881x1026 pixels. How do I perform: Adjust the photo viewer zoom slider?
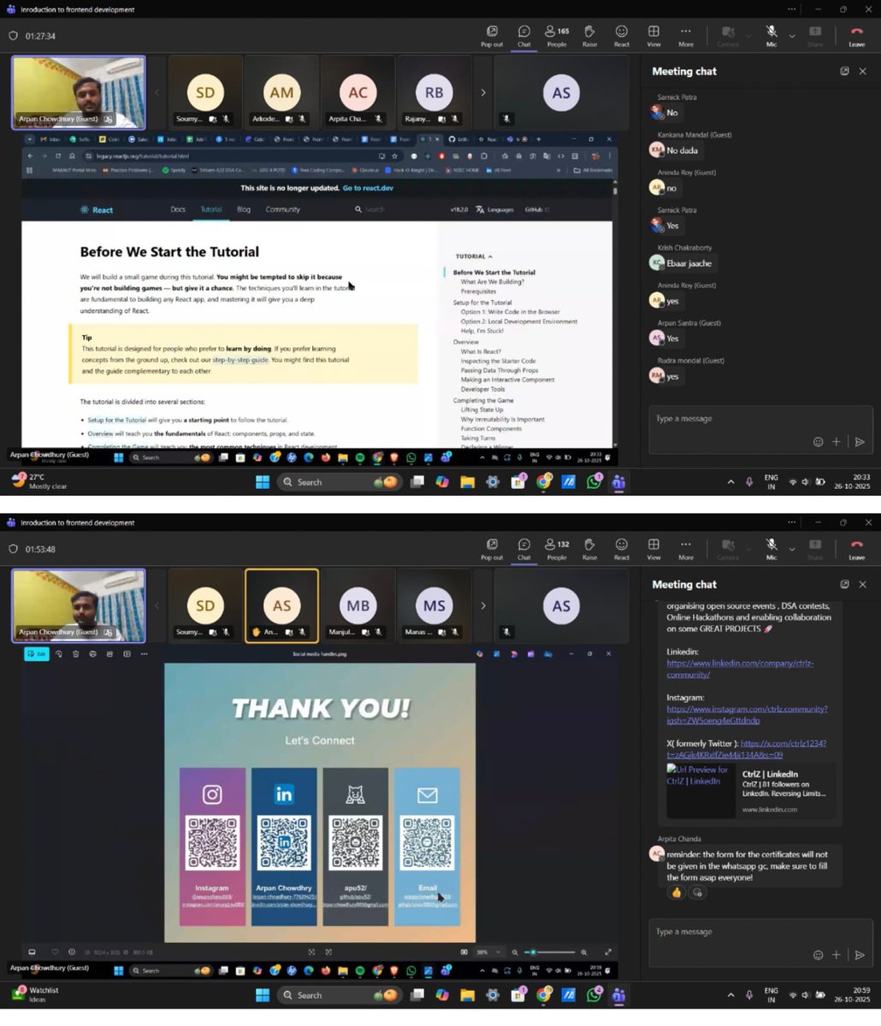click(550, 952)
